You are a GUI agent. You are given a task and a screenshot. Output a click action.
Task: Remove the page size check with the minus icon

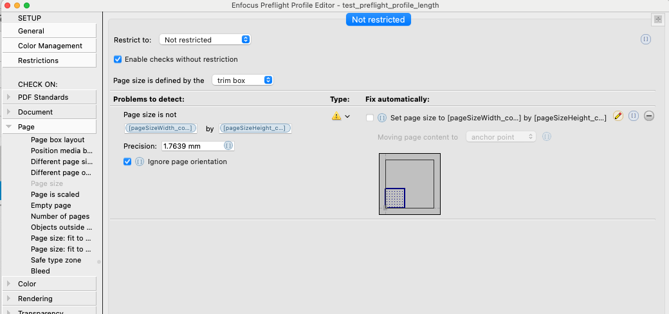point(649,116)
